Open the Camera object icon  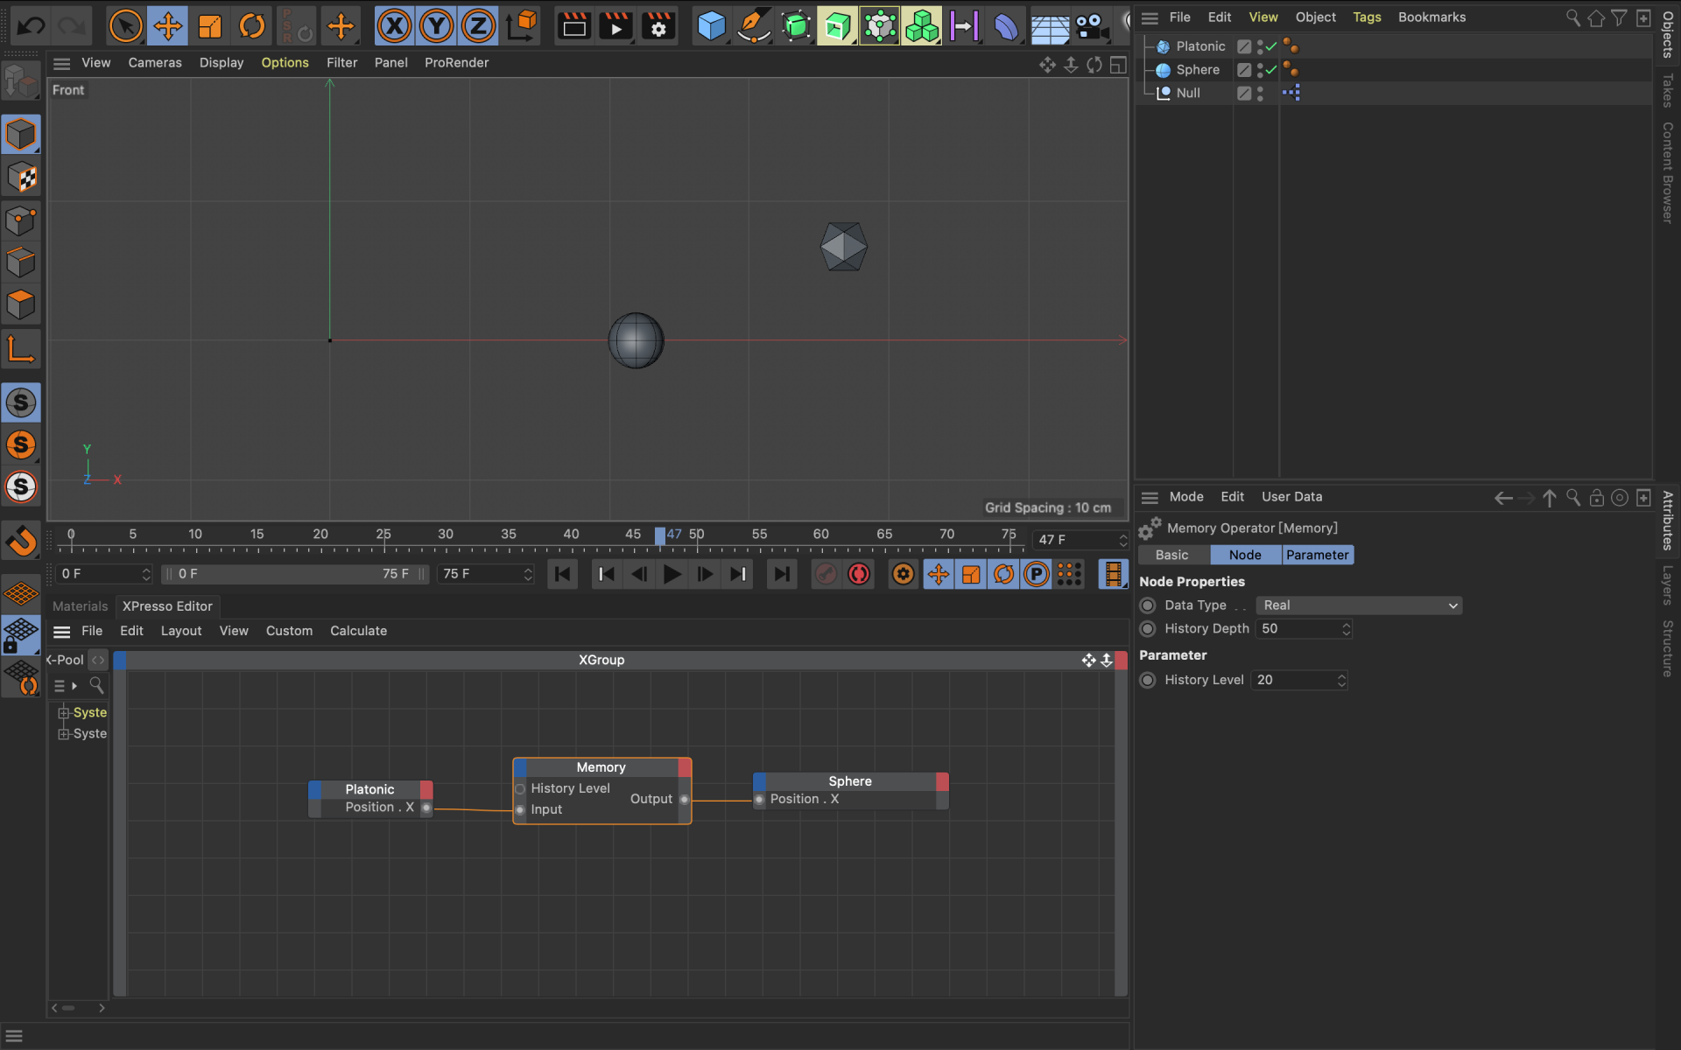click(x=1092, y=26)
